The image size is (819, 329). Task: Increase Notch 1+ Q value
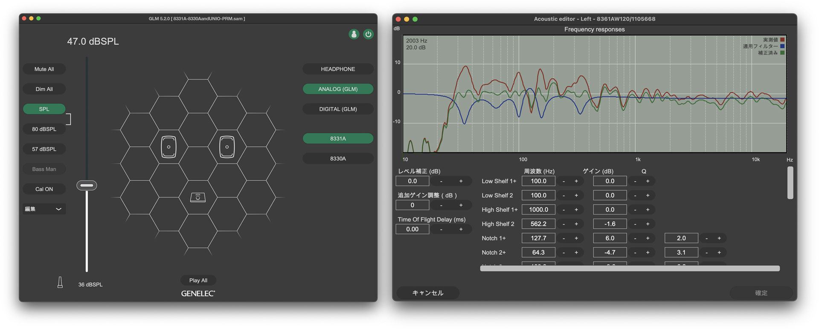pos(719,239)
